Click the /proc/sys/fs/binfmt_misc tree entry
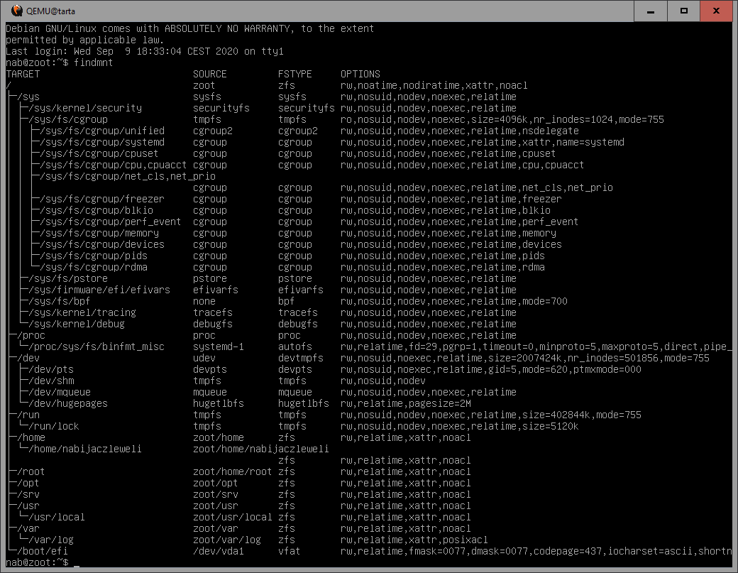 (x=97, y=346)
